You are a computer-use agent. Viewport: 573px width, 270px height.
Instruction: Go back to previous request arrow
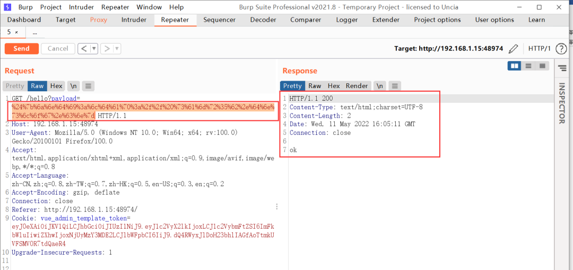(x=84, y=49)
